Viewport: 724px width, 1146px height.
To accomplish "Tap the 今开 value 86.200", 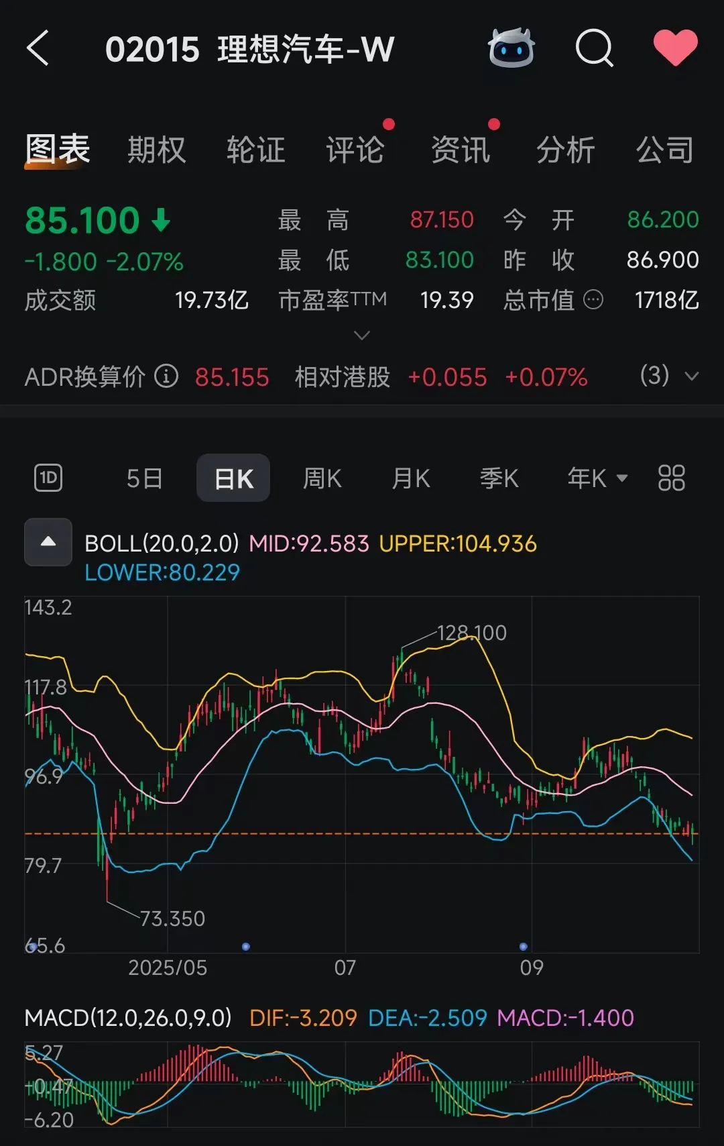I will [663, 219].
